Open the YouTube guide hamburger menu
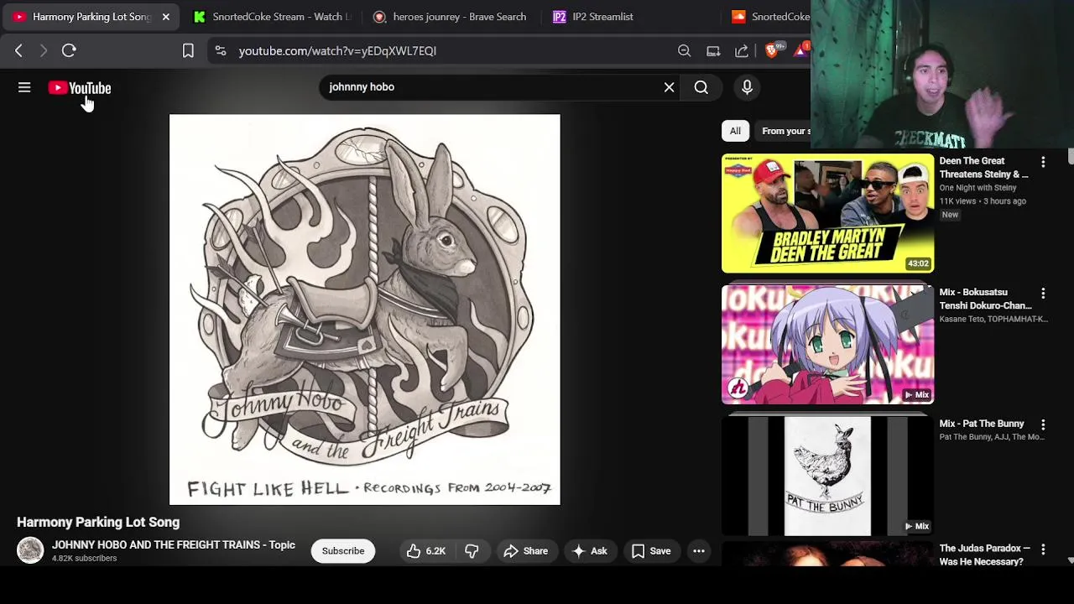This screenshot has width=1074, height=604. 24,87
